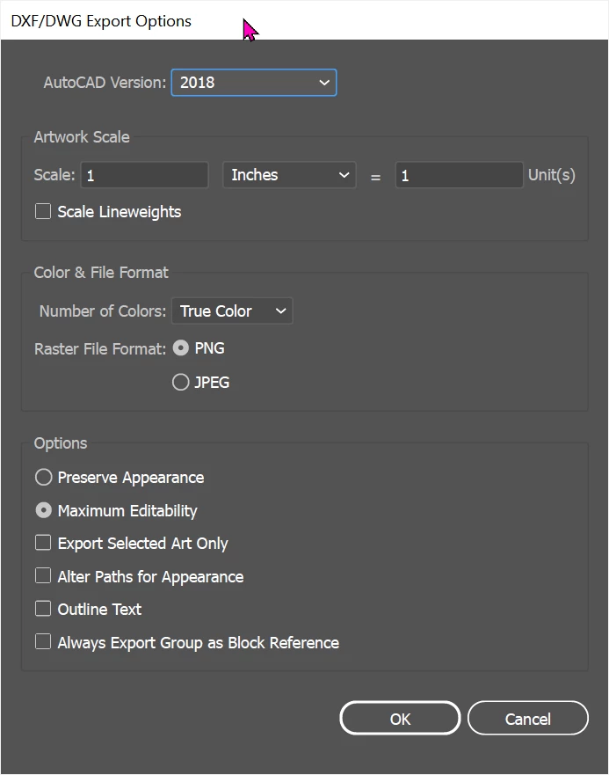The image size is (609, 775).
Task: Select the Maximum Editability radio button
Action: [x=43, y=510]
